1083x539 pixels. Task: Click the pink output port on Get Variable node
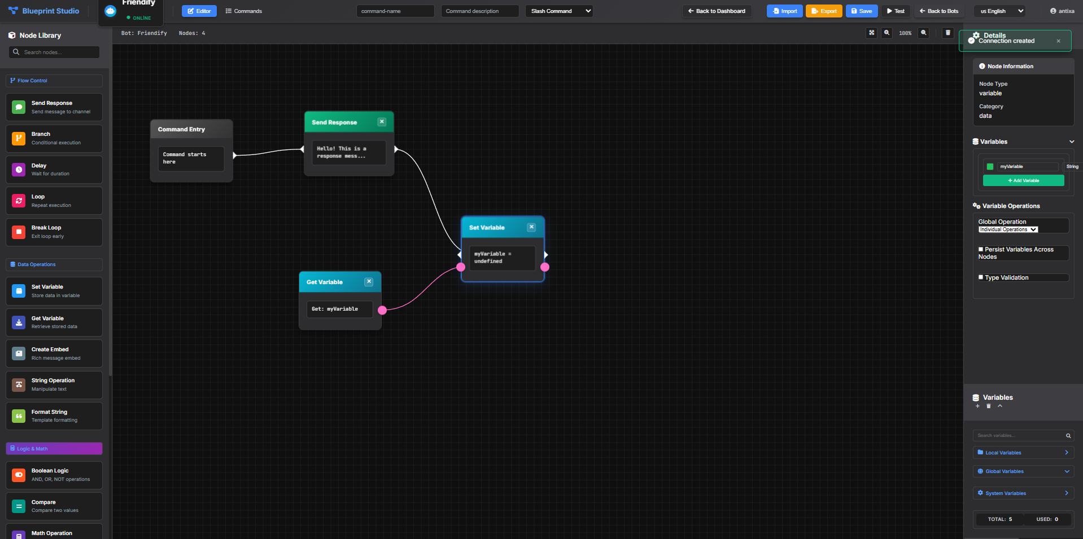[382, 310]
